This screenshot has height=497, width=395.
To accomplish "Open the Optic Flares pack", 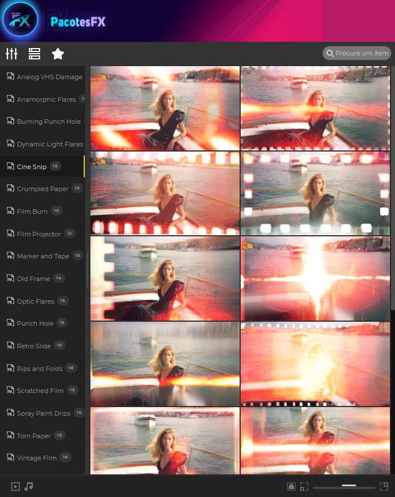I will (x=35, y=301).
